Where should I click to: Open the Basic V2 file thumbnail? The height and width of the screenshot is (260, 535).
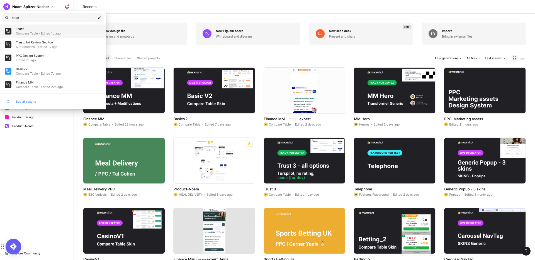pyautogui.click(x=214, y=90)
